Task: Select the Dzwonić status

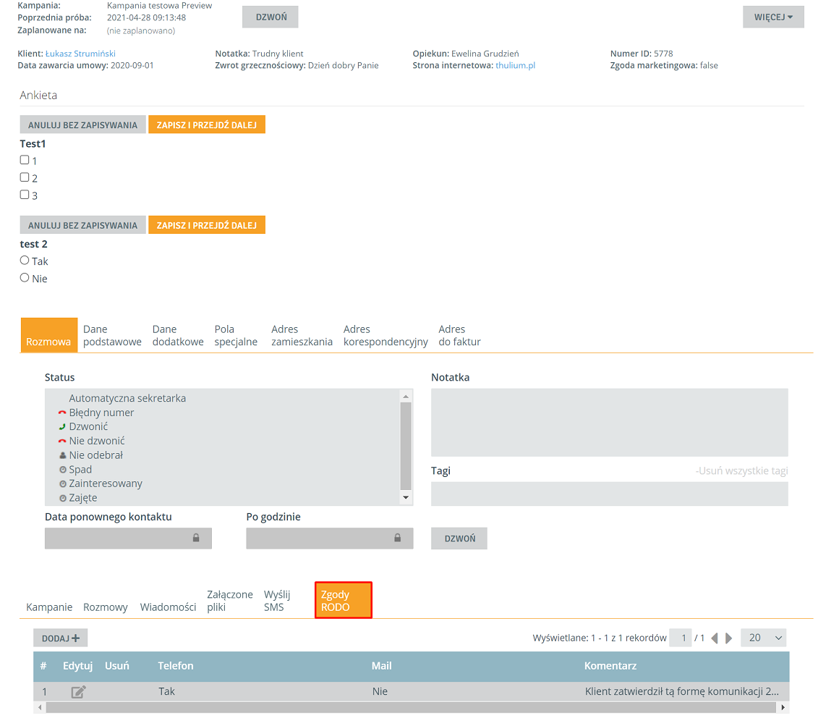Action: point(88,426)
